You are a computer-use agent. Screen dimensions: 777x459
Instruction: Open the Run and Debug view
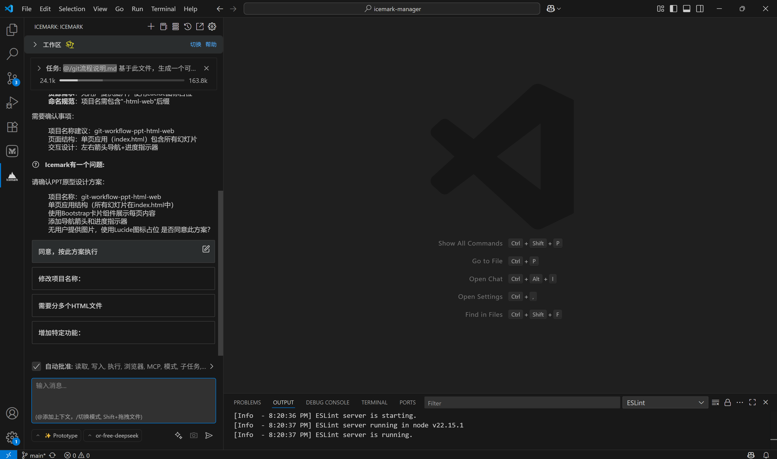pos(12,102)
